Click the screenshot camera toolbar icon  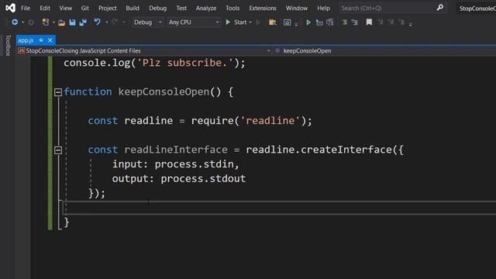pos(287,22)
